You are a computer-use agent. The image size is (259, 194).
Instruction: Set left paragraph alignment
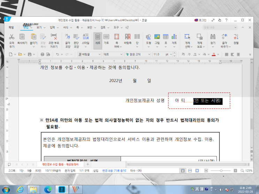click(233, 54)
